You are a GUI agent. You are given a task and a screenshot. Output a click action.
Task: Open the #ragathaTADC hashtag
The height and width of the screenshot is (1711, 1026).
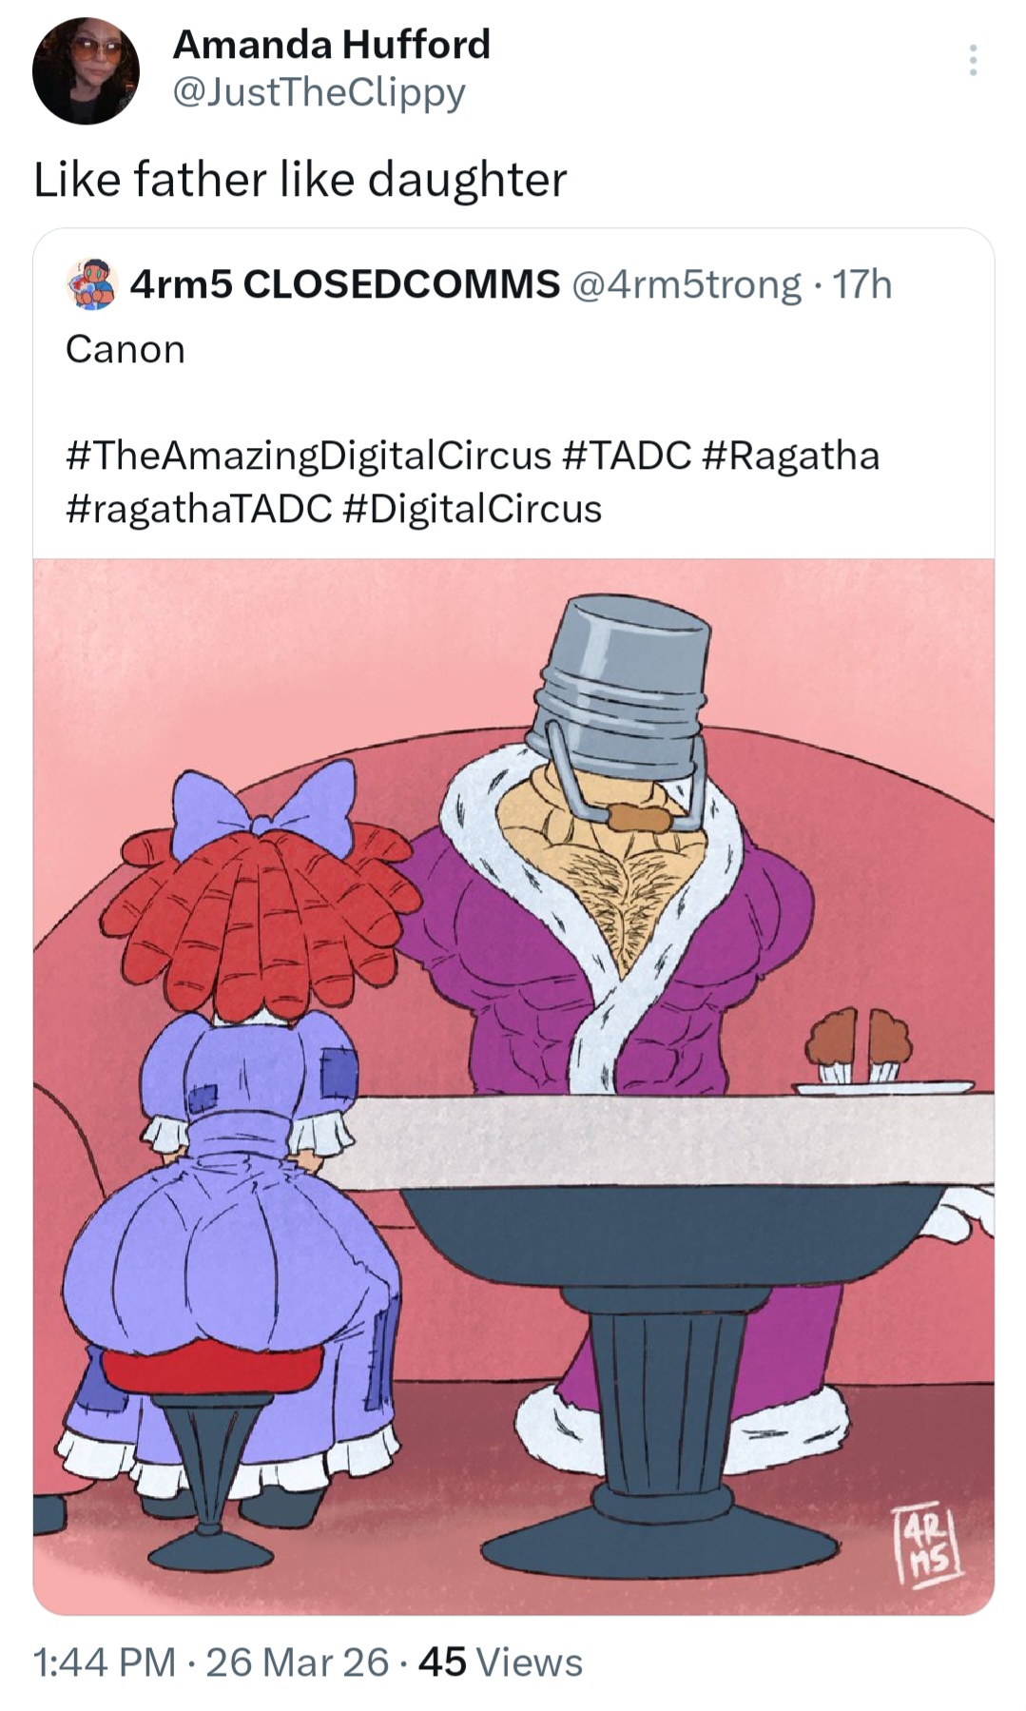[x=199, y=509]
